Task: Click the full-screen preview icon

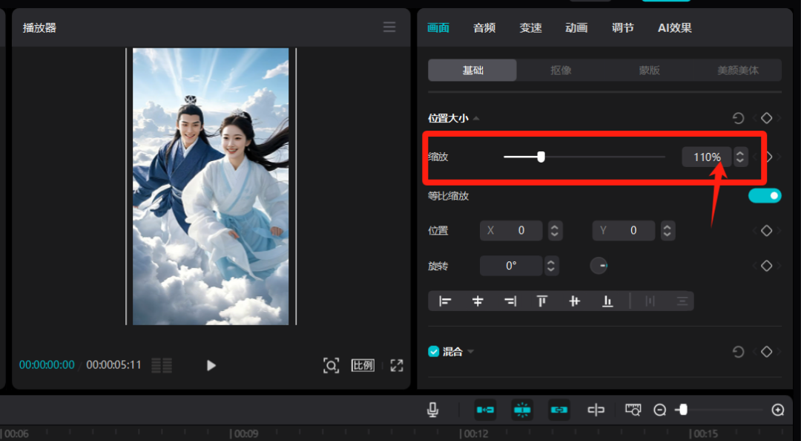Action: pos(396,365)
